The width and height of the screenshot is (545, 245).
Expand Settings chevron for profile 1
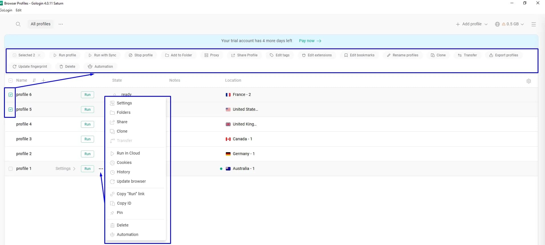(74, 169)
